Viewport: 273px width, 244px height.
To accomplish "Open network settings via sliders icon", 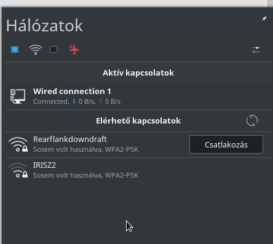I will pos(256,50).
